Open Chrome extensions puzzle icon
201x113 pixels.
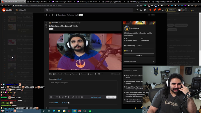189,6
